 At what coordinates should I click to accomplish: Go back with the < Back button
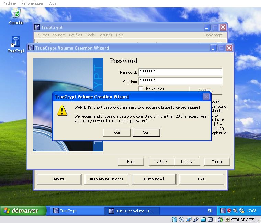pyautogui.click(x=161, y=162)
